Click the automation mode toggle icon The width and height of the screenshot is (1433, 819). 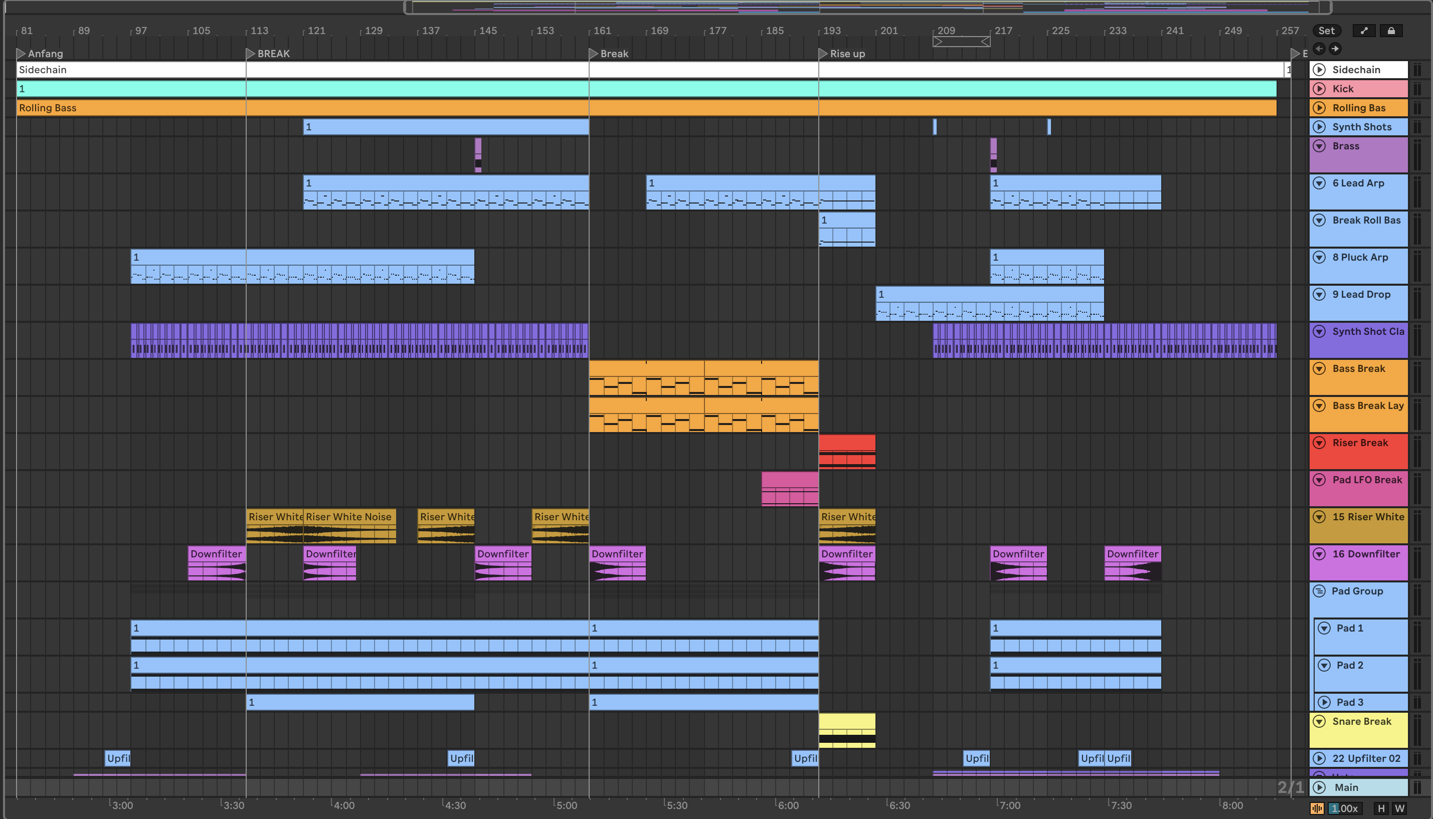1364,31
